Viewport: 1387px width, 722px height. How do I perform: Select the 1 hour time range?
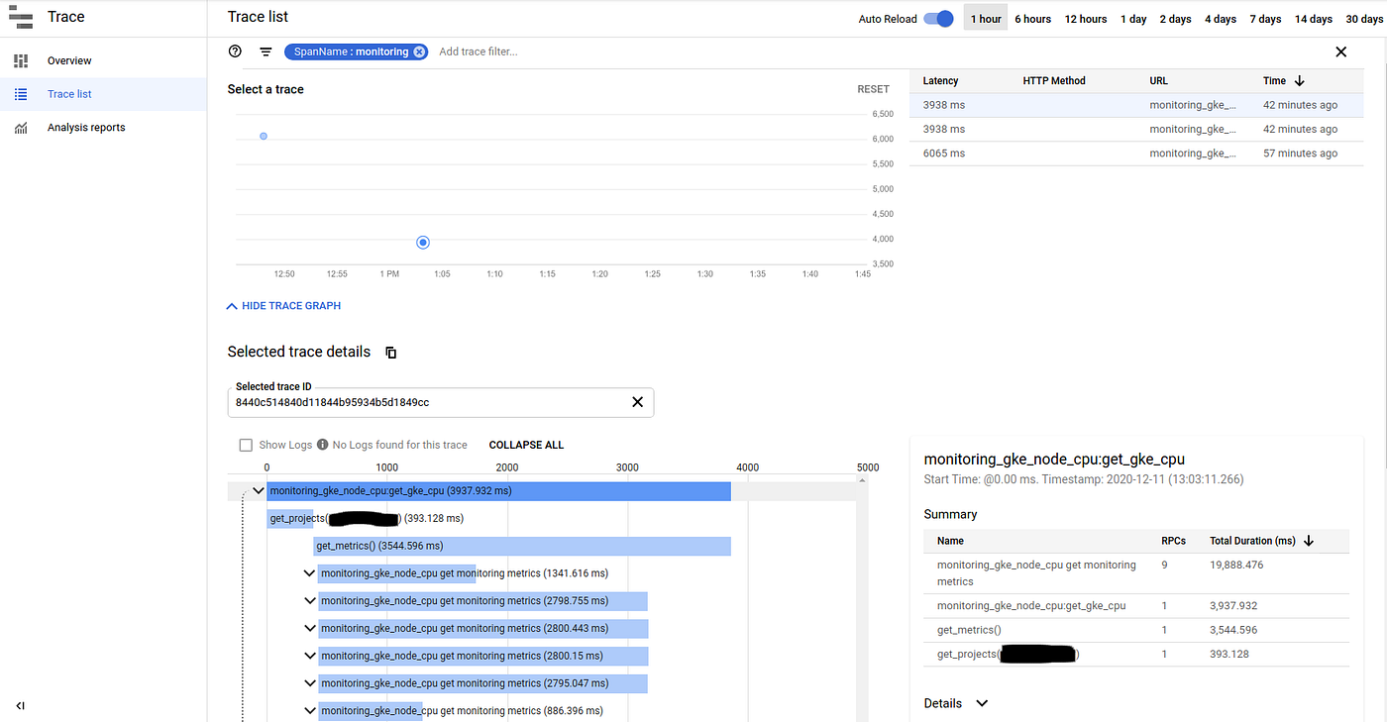tap(986, 19)
